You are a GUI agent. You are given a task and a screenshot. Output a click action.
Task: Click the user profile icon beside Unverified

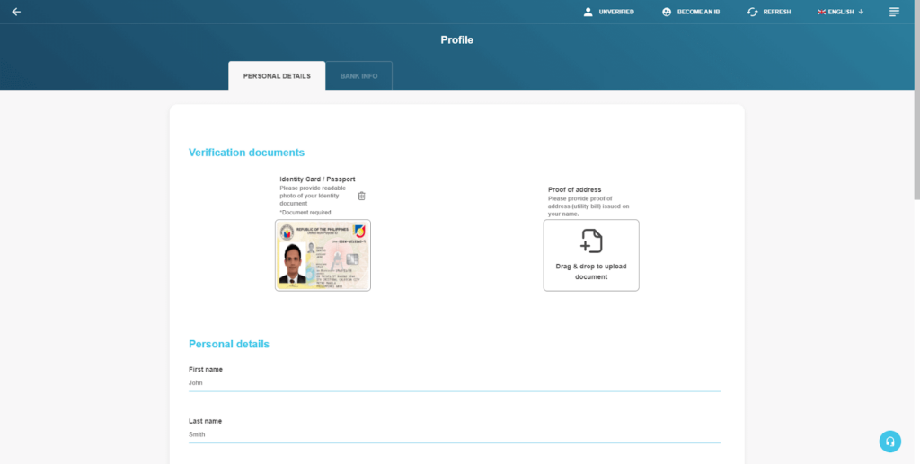coord(588,12)
